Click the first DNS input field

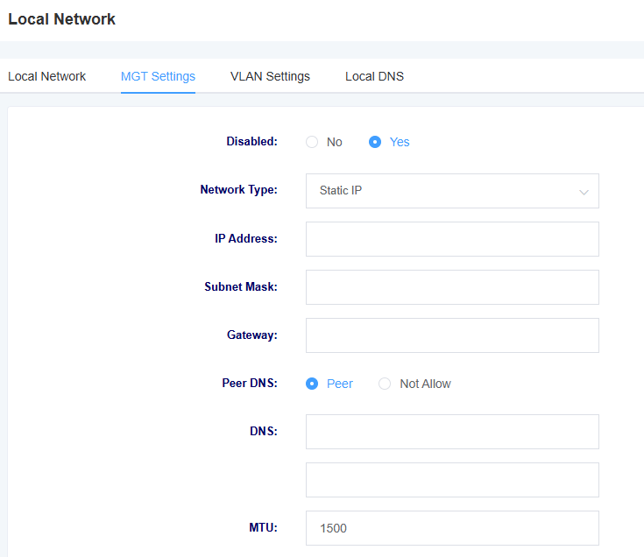(x=452, y=432)
